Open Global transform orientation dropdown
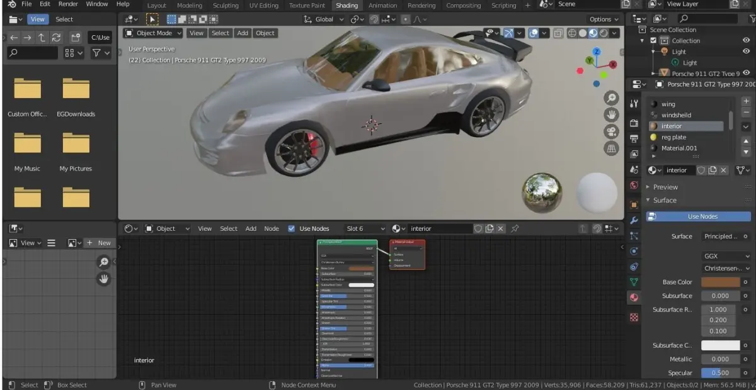 click(x=323, y=19)
